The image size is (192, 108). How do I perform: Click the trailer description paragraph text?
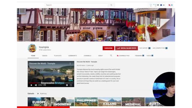click(99, 76)
